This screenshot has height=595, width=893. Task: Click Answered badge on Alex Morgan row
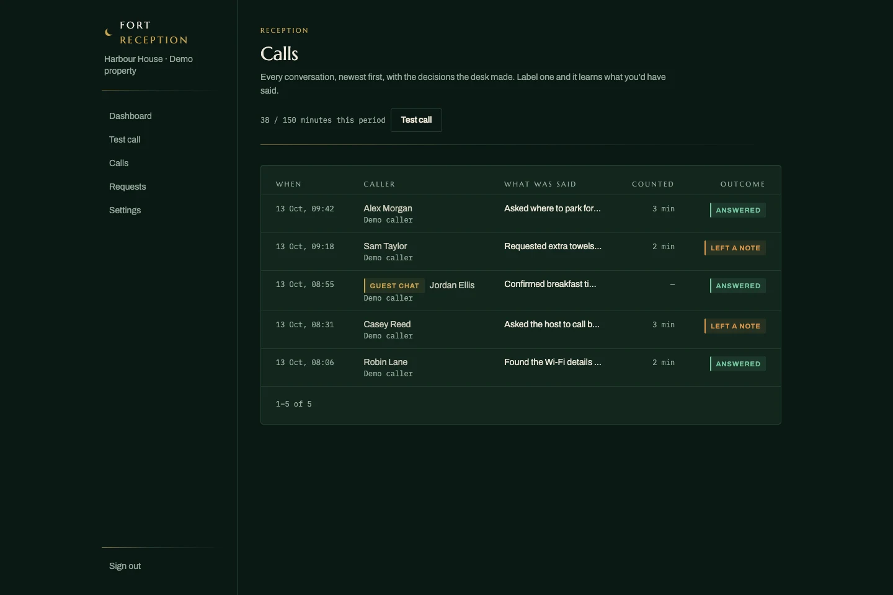(738, 210)
